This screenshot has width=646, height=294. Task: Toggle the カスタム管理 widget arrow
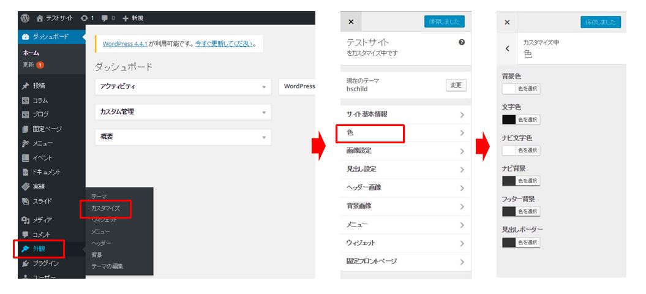coord(264,112)
